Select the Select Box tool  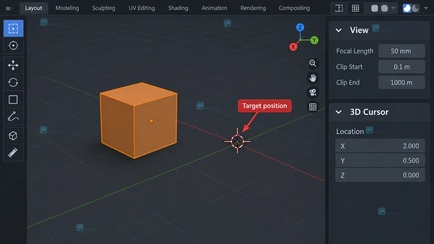(13, 28)
